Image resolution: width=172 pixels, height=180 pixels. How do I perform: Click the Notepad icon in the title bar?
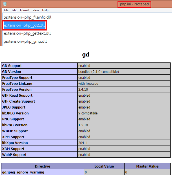[5, 4]
